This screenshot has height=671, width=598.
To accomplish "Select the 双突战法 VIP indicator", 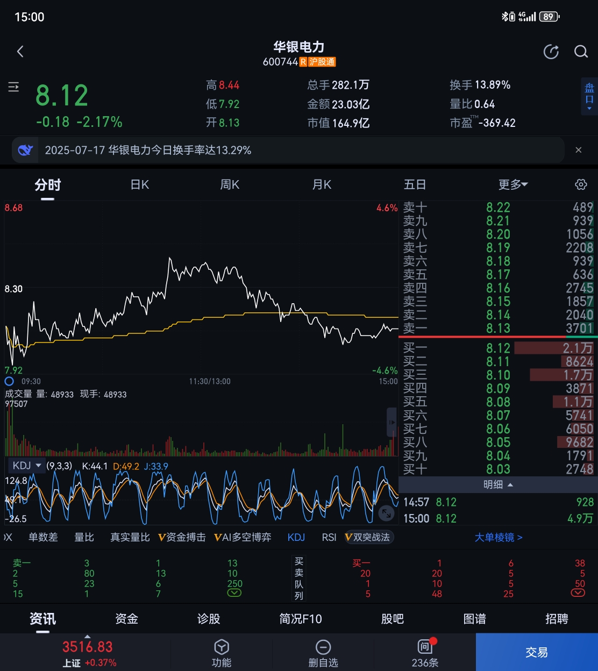I will pyautogui.click(x=369, y=537).
